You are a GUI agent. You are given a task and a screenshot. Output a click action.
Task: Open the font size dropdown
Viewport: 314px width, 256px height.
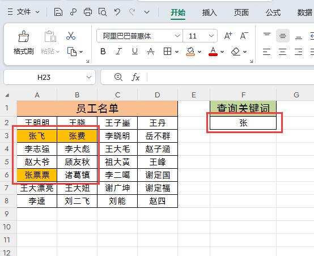pyautogui.click(x=211, y=36)
